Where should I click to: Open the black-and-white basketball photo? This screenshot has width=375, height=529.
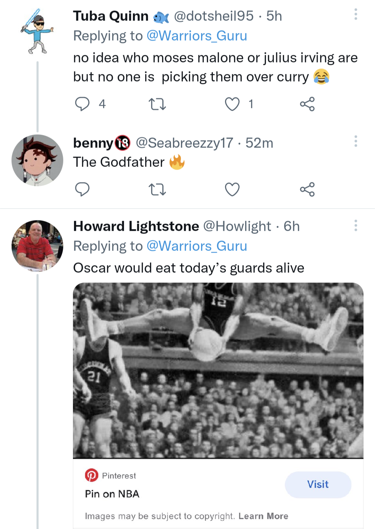[218, 370]
